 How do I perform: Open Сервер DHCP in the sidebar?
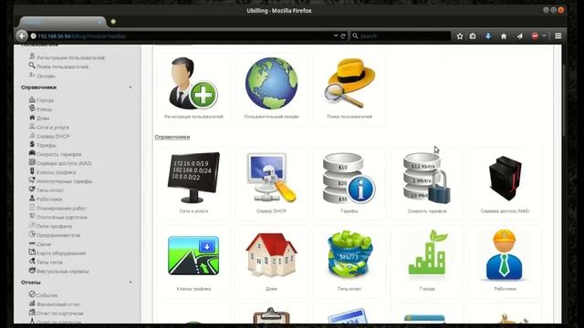coord(53,137)
